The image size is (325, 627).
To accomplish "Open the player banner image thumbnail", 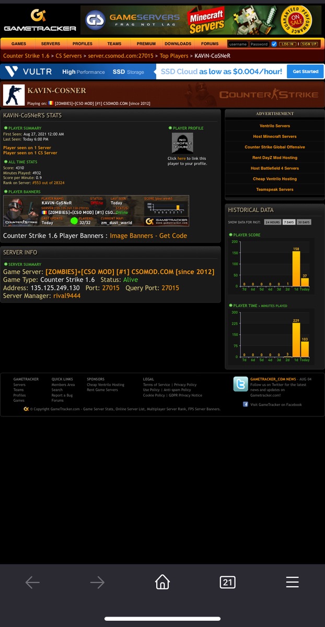I will pyautogui.click(x=96, y=211).
